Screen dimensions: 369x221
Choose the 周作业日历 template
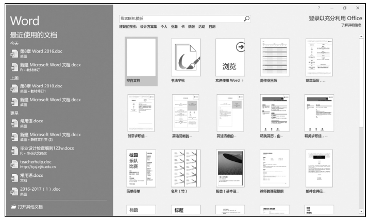tap(275, 61)
